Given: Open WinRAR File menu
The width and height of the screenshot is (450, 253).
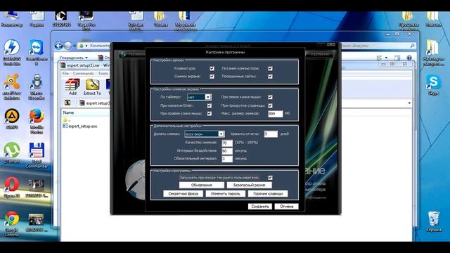Looking at the screenshot, I should coord(65,73).
